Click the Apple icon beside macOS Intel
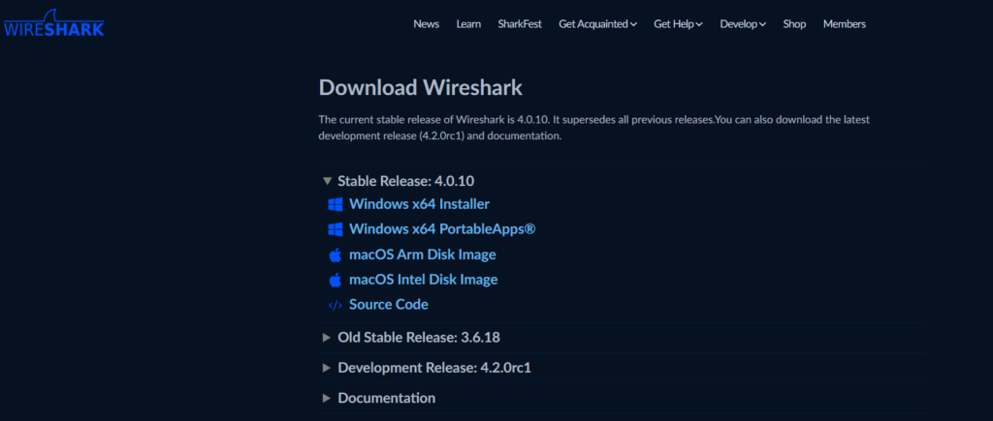 click(x=335, y=280)
